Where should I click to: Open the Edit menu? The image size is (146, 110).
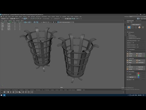pyautogui.click(x=6, y=16)
